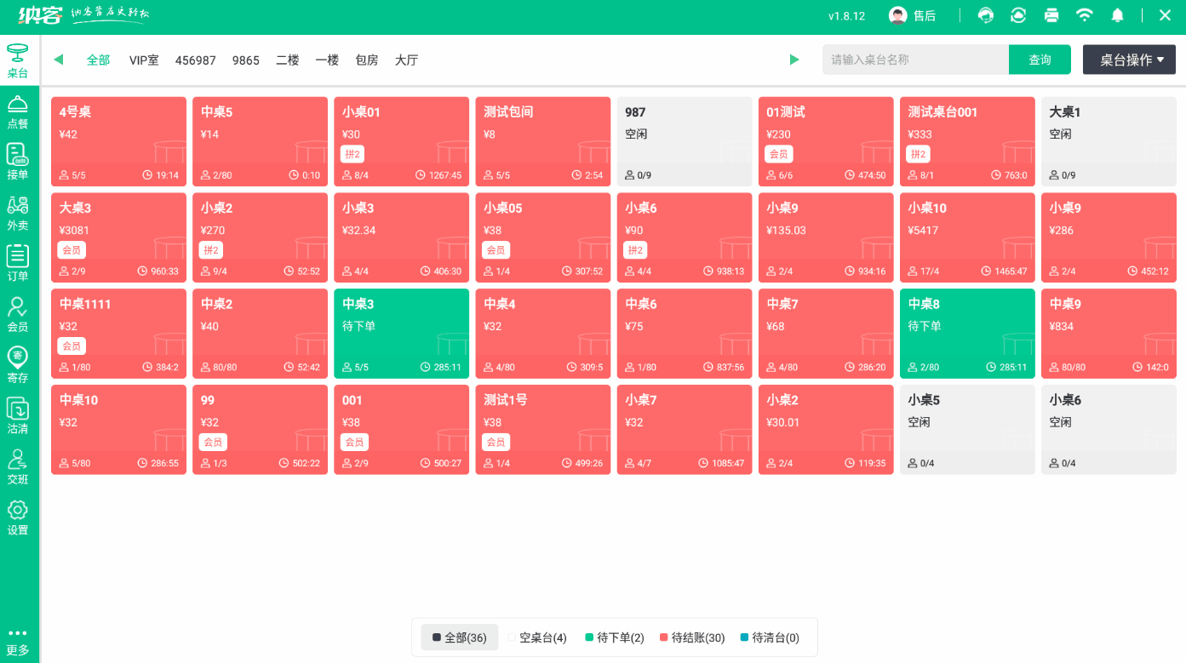Open the 沽清 sold-out management icon
Viewport: 1186px width, 663px height.
pos(19,415)
